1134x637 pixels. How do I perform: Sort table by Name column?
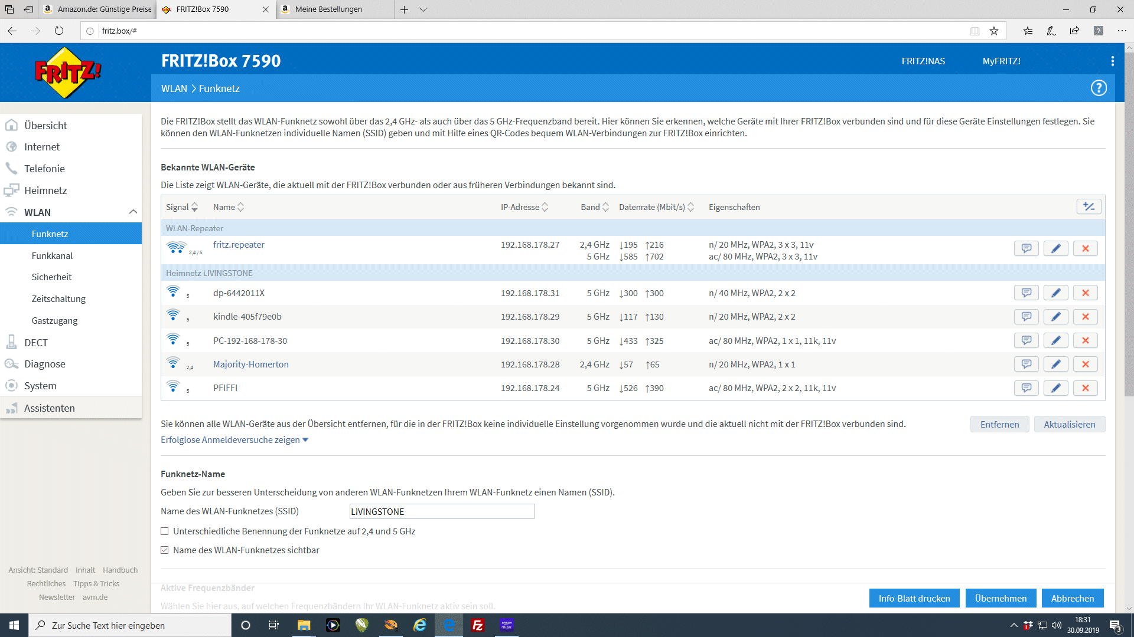[x=229, y=207]
